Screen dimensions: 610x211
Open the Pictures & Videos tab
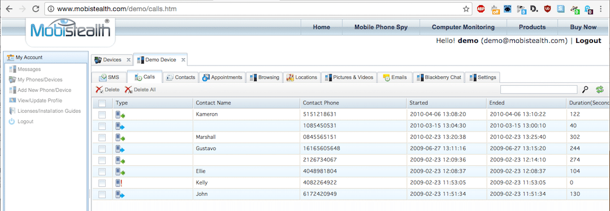(349, 77)
